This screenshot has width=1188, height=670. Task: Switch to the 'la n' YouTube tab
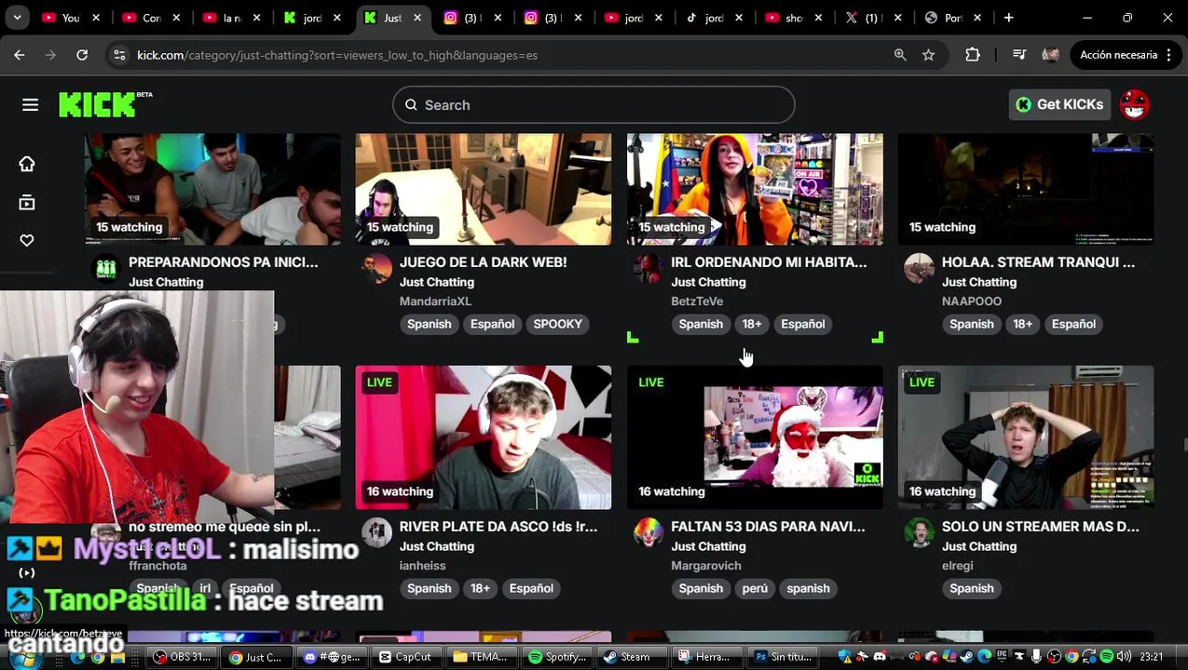pyautogui.click(x=232, y=18)
